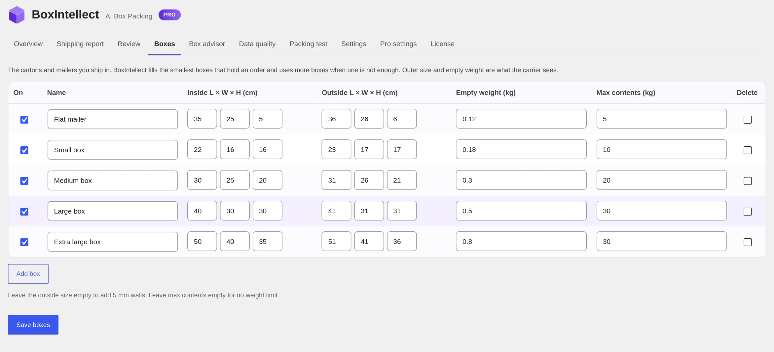This screenshot has width=774, height=352.
Task: Untick the On checkbox for Small box
Action: pos(24,150)
